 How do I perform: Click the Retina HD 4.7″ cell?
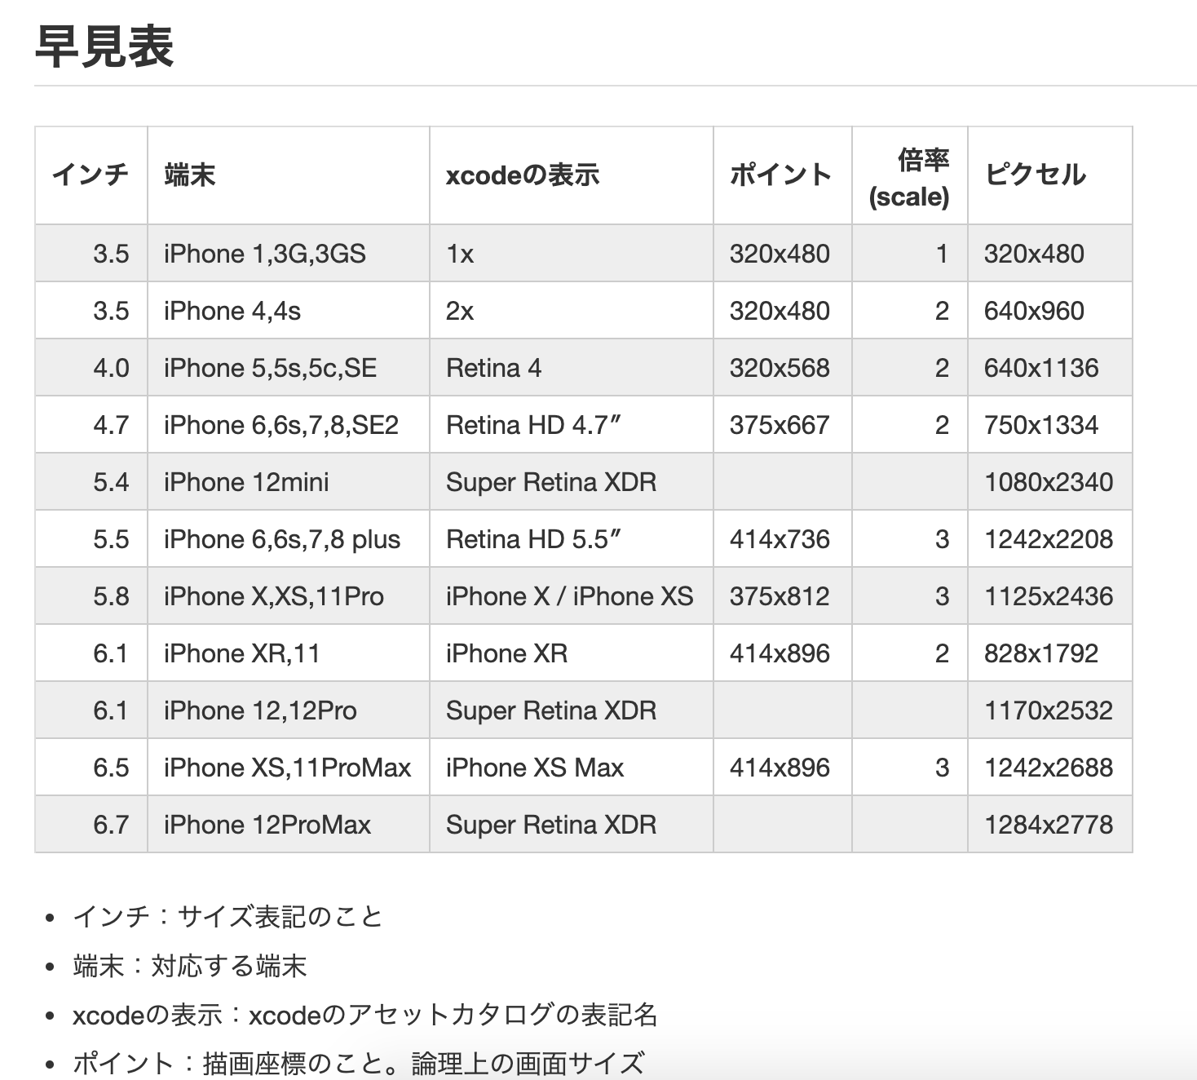572,425
